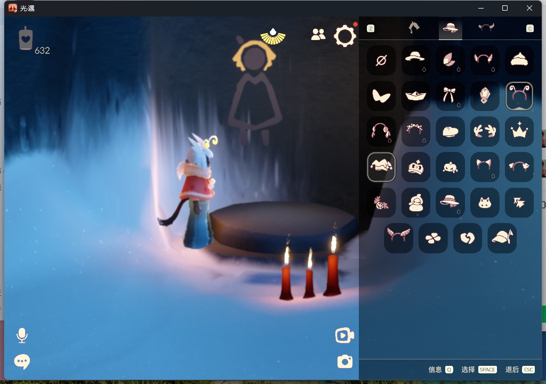Take a screenshot with the camera
Screen dimensions: 546x384
344,362
